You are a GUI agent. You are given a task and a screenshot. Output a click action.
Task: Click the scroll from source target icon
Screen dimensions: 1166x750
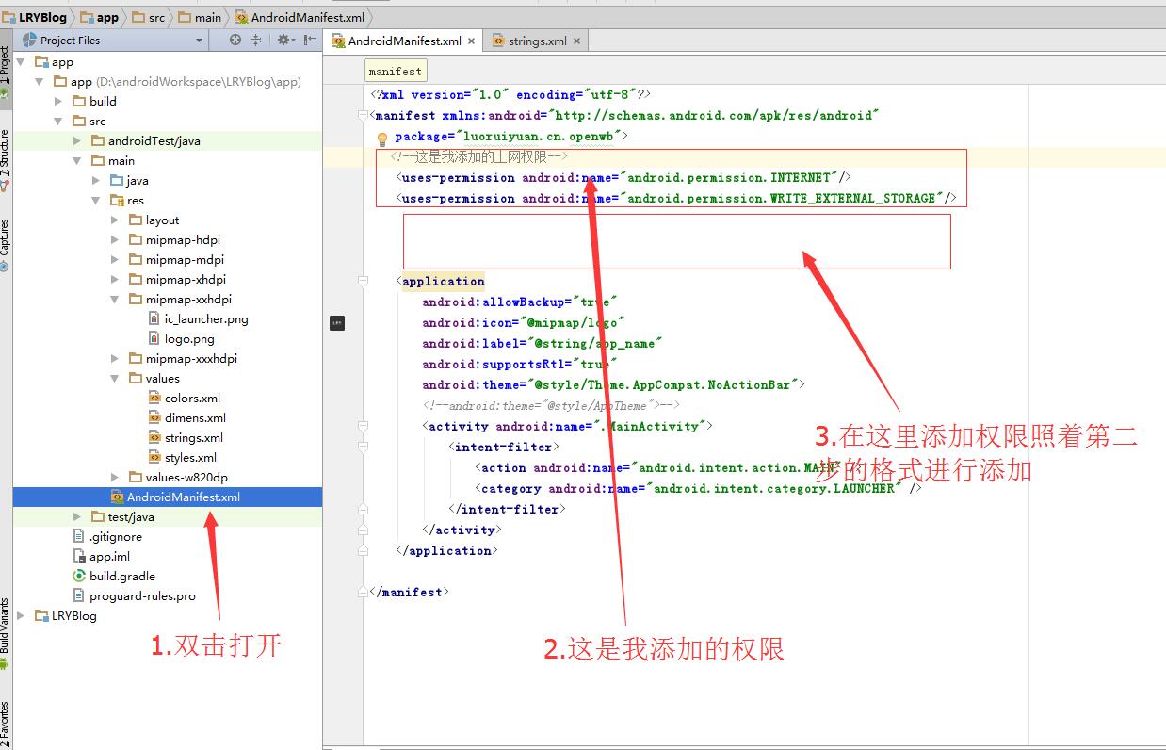[x=235, y=41]
